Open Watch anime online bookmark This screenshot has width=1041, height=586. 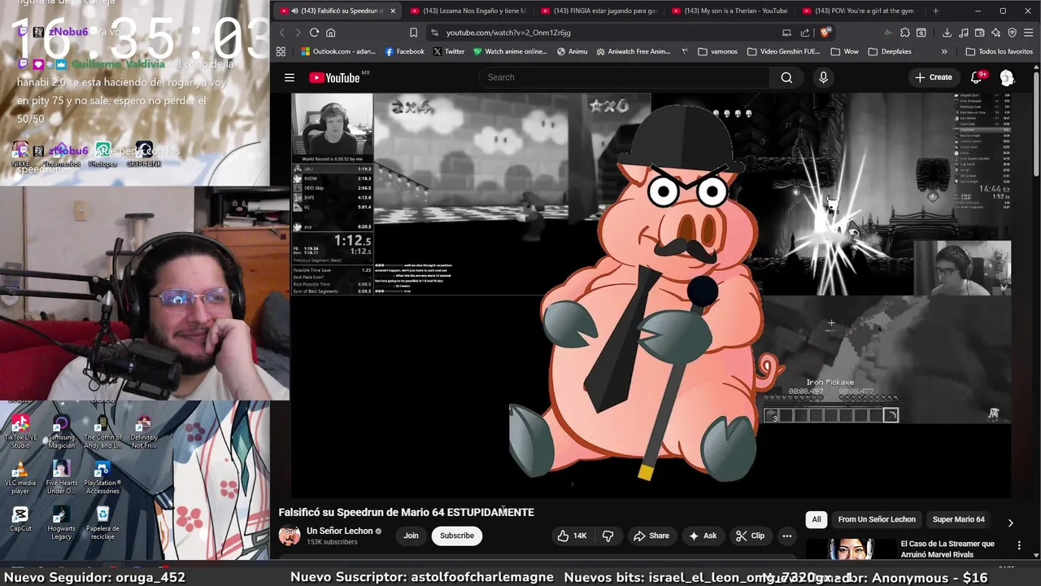(511, 51)
